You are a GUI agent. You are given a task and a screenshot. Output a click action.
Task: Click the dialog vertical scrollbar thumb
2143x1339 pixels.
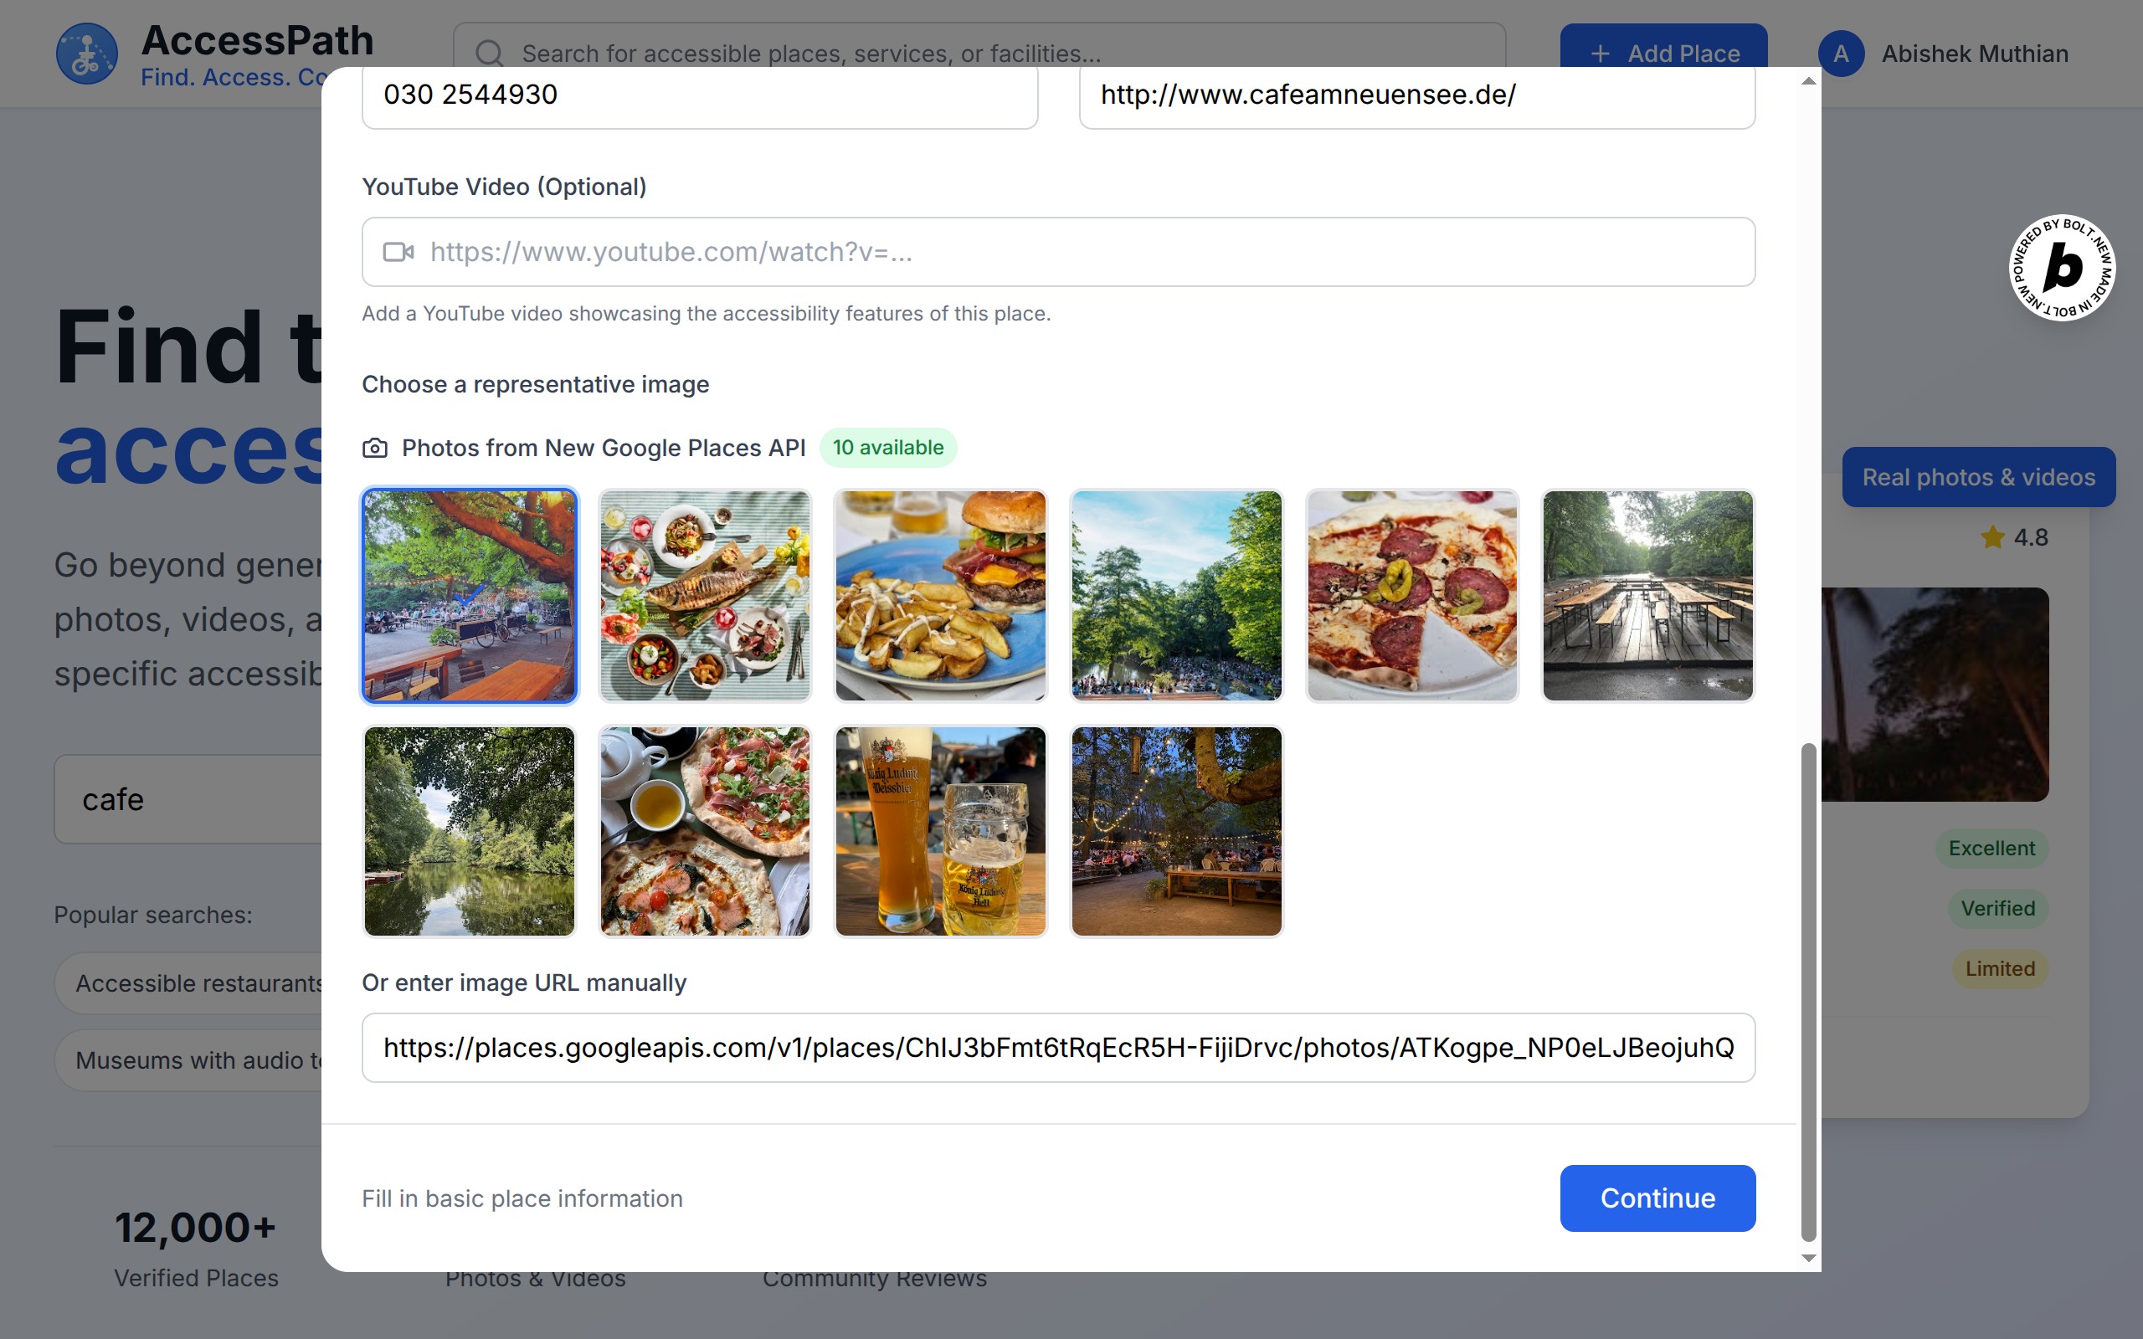tap(1808, 992)
